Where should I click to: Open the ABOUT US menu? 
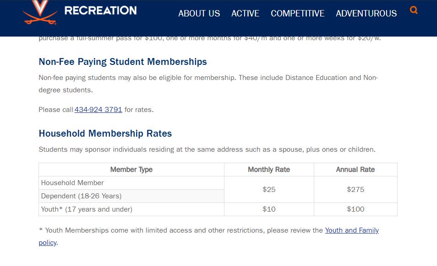click(199, 13)
